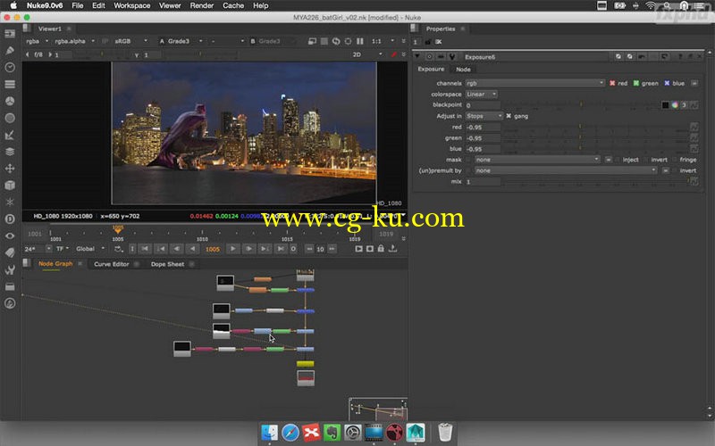
Task: Open the colorspace Linear dropdown
Action: tap(482, 95)
